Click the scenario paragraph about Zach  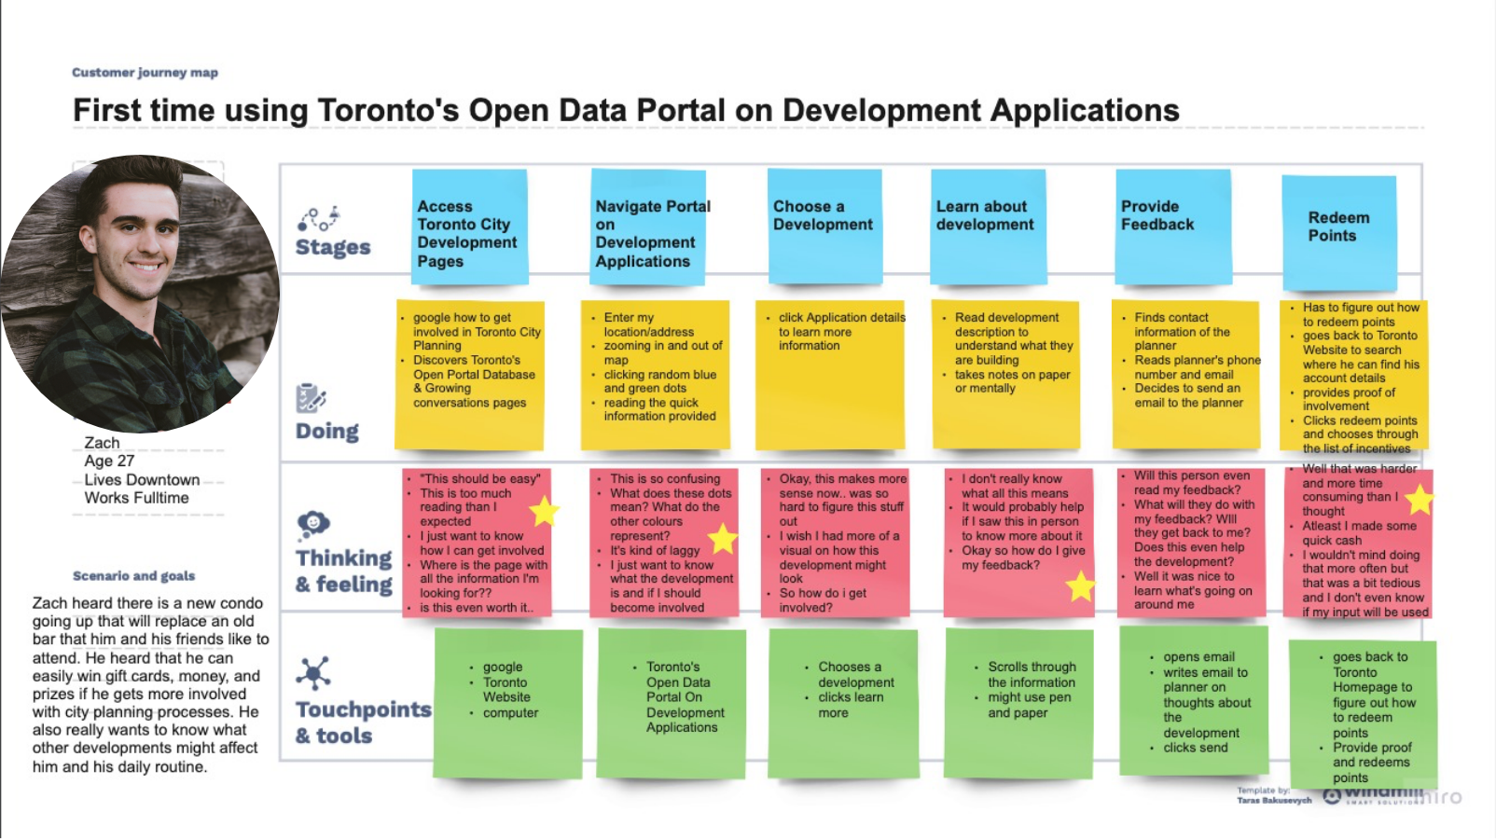[150, 685]
